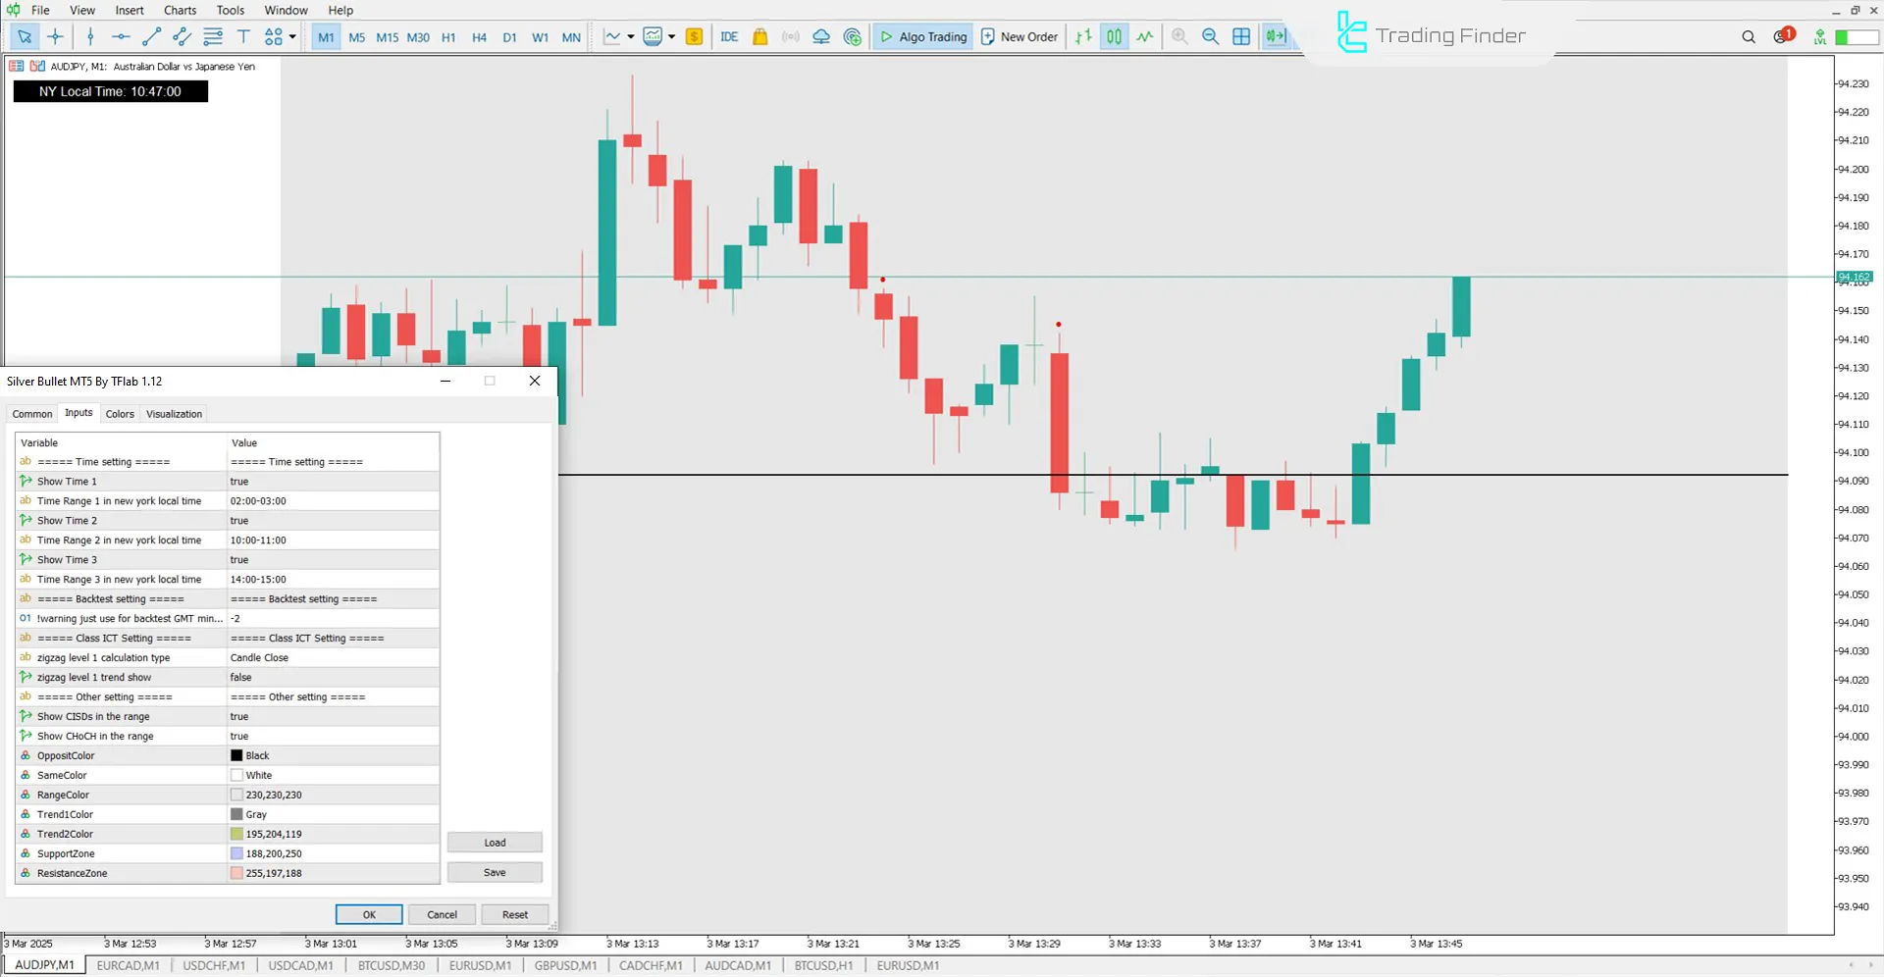The height and width of the screenshot is (977, 1884).
Task: Toggle Show Time 2 value in the inputs list
Action: (334, 520)
